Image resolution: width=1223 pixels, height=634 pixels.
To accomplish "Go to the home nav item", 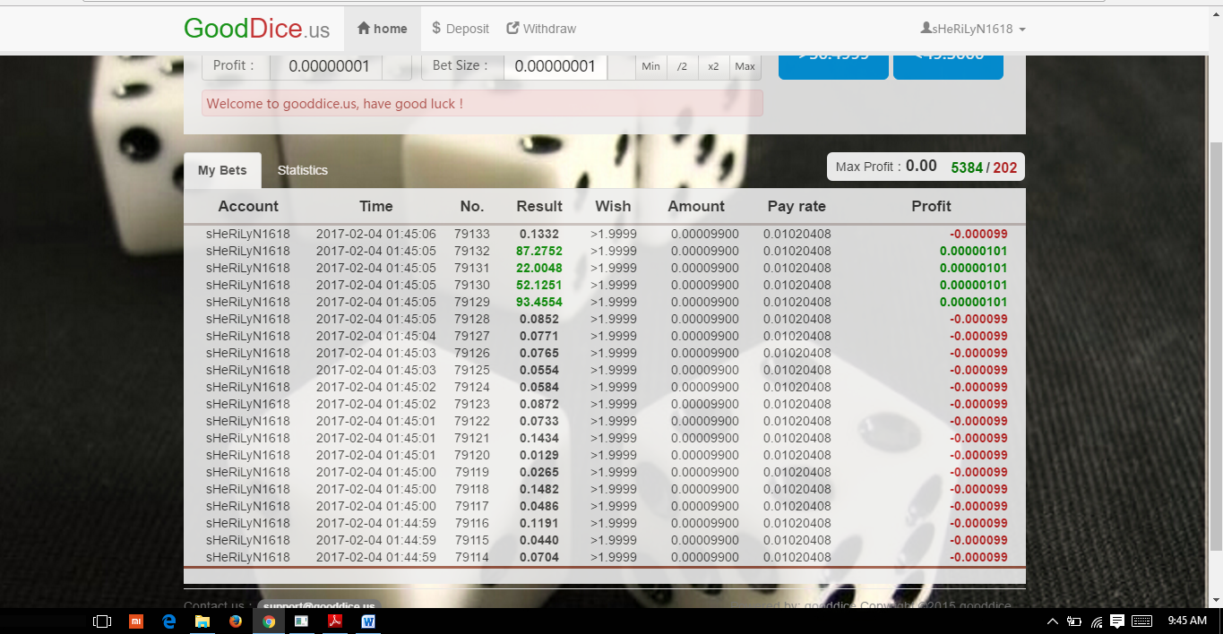I will (383, 29).
